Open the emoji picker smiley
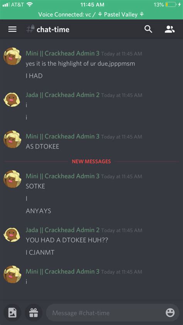 click(x=170, y=313)
